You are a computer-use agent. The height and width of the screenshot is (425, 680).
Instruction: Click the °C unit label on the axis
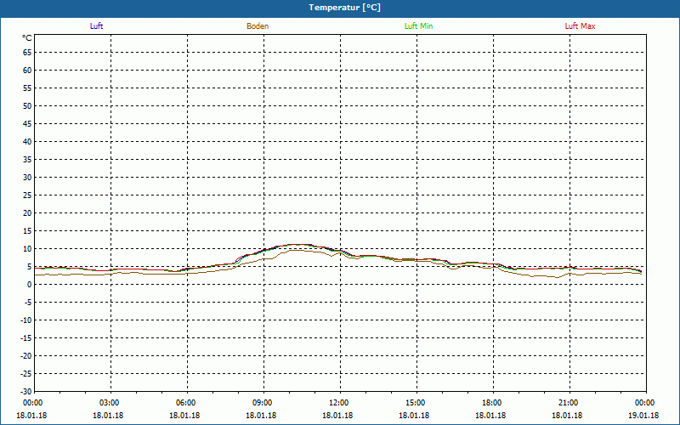click(x=27, y=38)
